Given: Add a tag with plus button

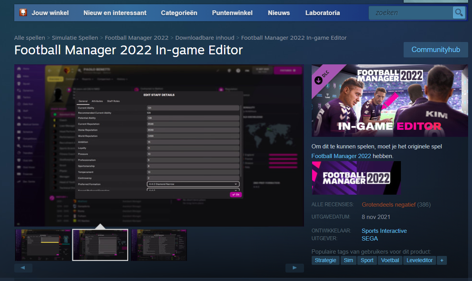Looking at the screenshot, I should (x=442, y=260).
